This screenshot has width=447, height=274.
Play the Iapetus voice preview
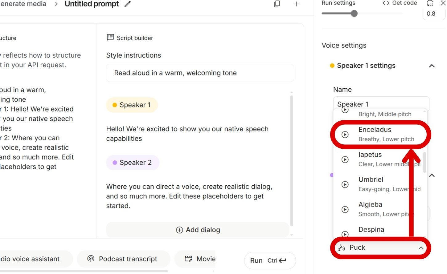pos(345,159)
